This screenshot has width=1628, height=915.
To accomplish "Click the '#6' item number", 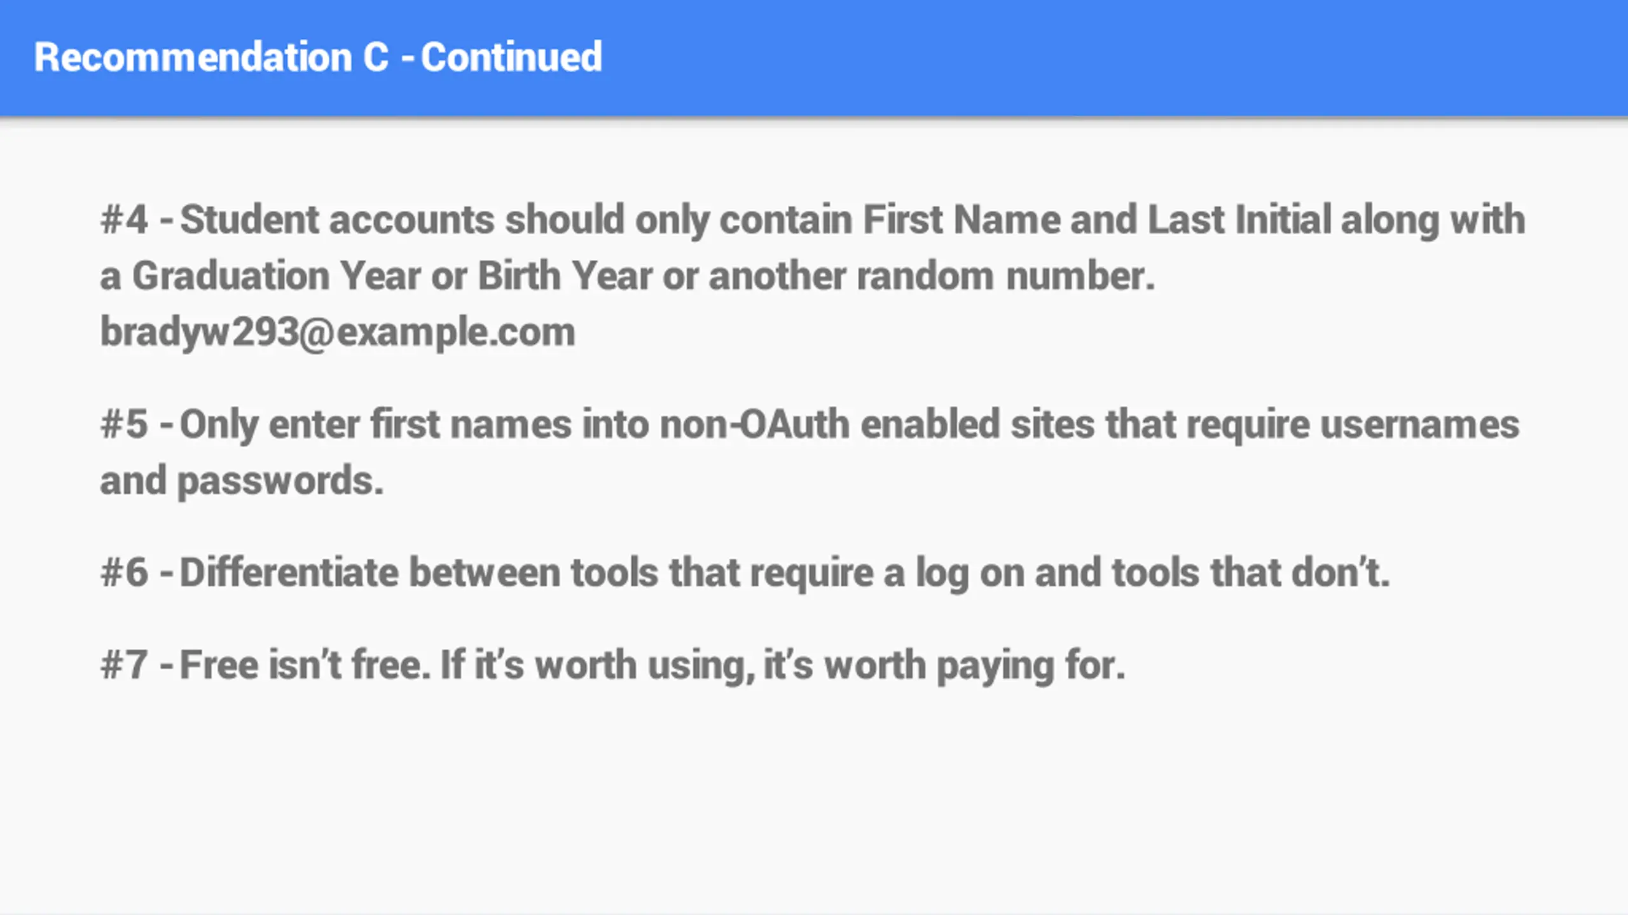I will click(x=124, y=573).
